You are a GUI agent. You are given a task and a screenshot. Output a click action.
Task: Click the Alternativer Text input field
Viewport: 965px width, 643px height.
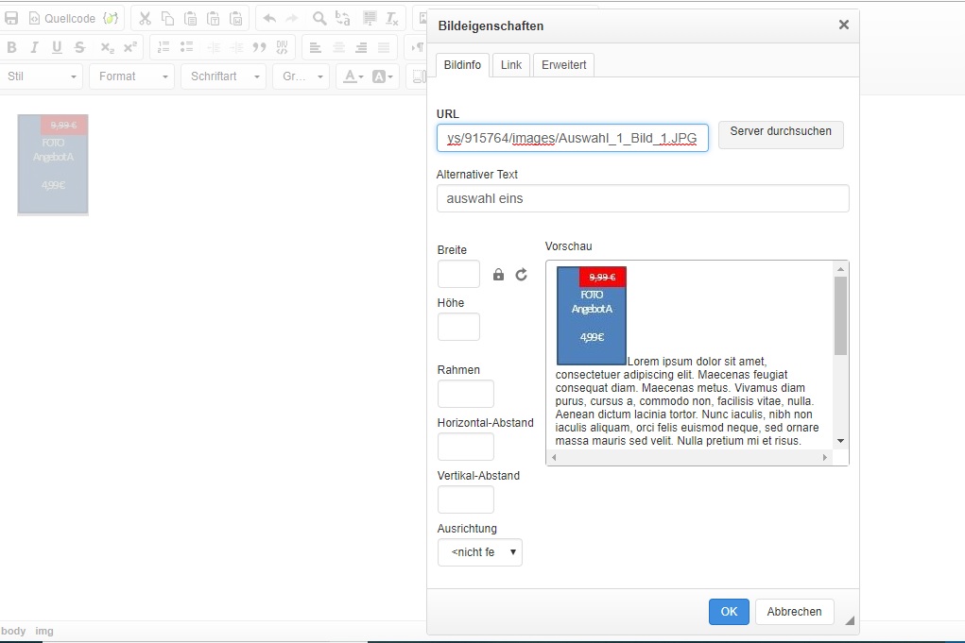tap(642, 198)
